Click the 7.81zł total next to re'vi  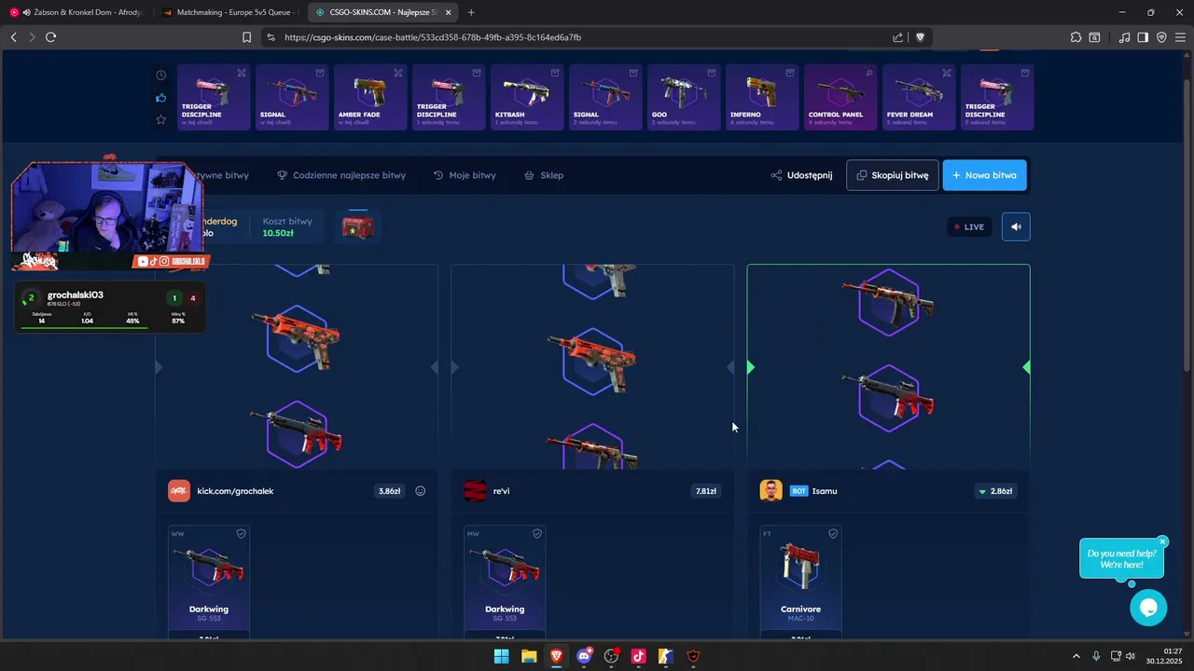click(x=705, y=491)
